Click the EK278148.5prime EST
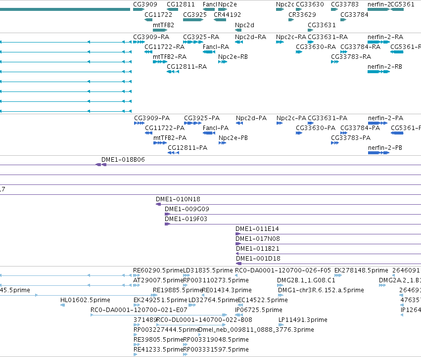421x357 pixels. tap(338, 275)
